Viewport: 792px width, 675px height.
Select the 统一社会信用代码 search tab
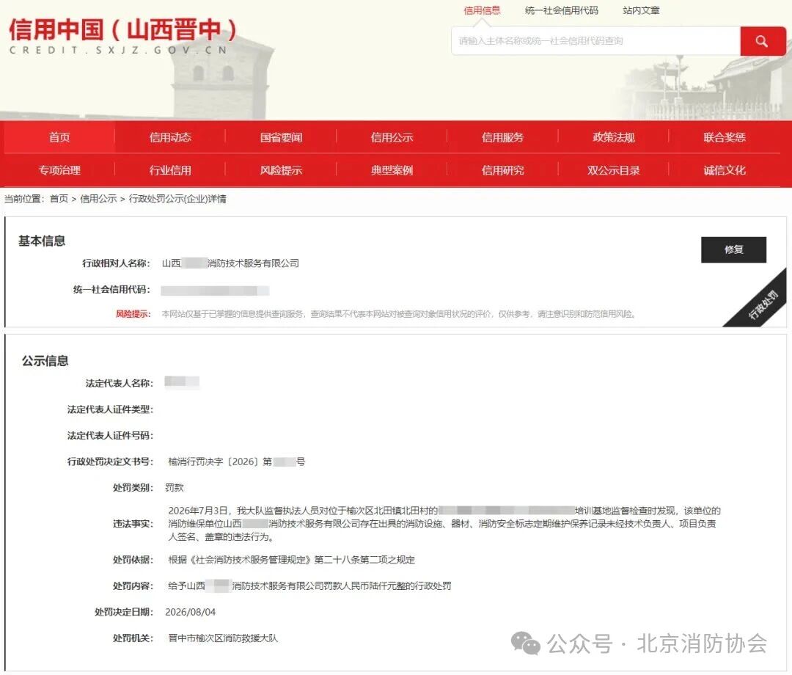pos(561,10)
